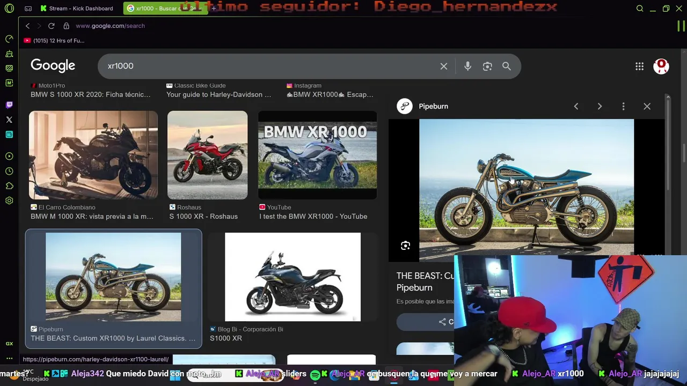Open the teal wallet icon in sidebar
Image resolution: width=687 pixels, height=386 pixels.
coord(9,135)
